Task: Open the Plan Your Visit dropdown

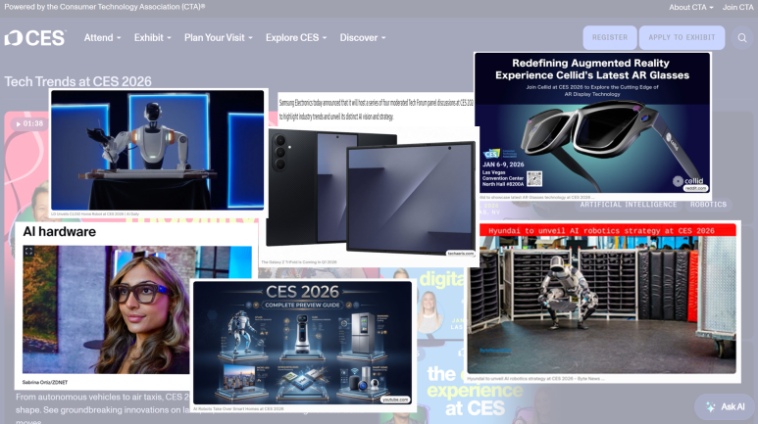Action: [218, 37]
